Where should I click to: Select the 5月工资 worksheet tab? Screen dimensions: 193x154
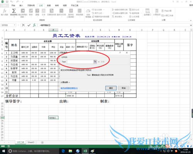coord(20,142)
